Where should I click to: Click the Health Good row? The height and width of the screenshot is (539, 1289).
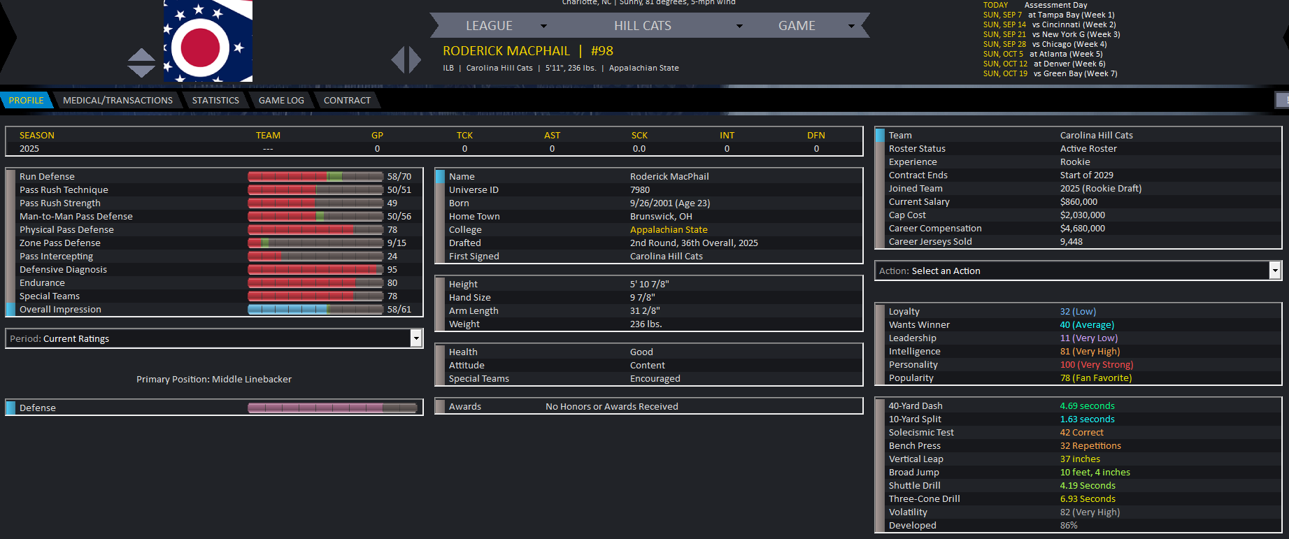649,352
